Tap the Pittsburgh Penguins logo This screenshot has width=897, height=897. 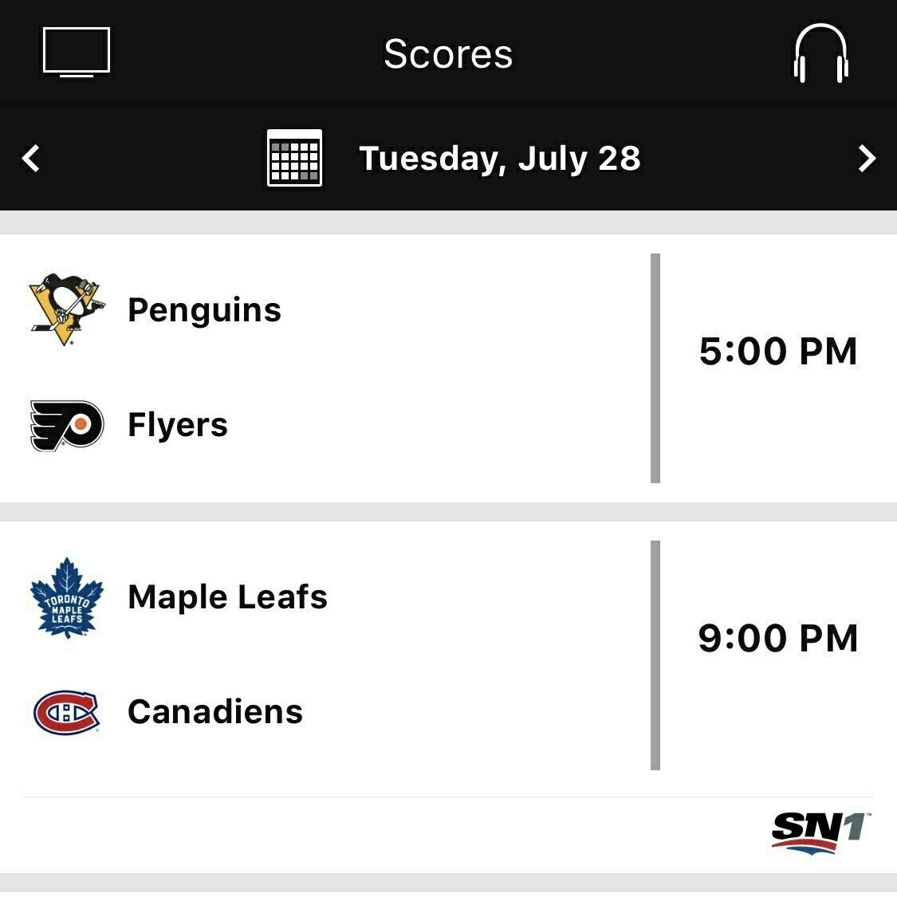point(66,309)
